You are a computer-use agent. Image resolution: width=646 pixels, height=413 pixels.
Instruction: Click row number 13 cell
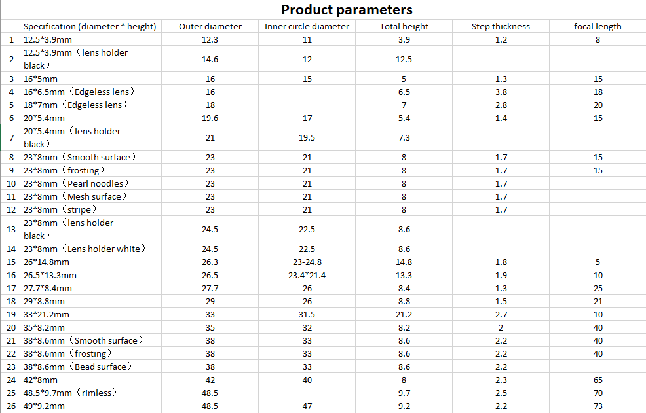11,229
